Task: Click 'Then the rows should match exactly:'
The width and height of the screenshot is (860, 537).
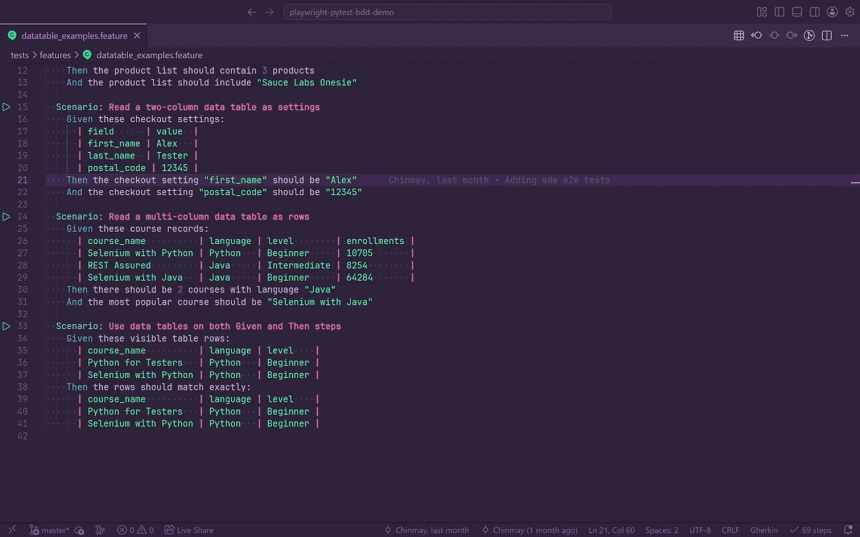Action: 159,387
